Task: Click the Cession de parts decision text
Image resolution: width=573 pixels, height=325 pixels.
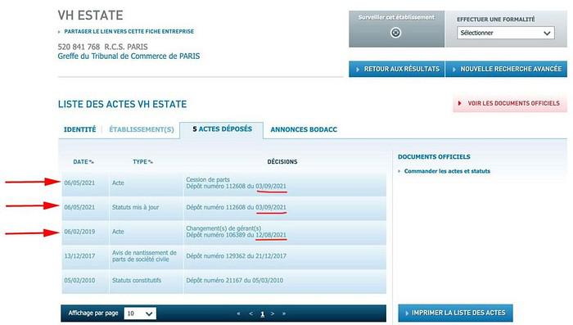Action: click(208, 179)
